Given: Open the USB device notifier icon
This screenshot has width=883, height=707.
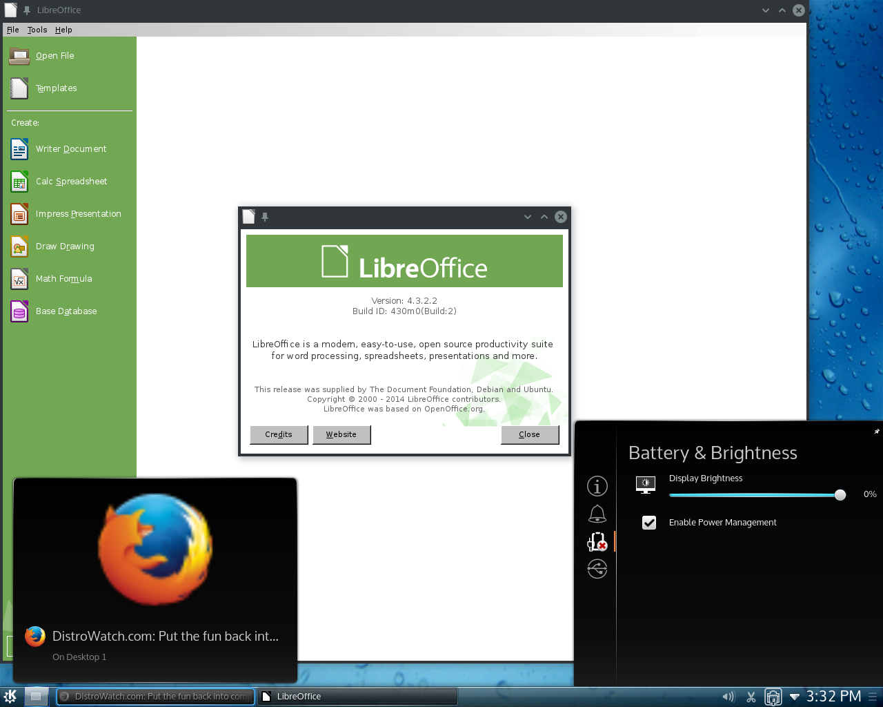Looking at the screenshot, I should 597,569.
